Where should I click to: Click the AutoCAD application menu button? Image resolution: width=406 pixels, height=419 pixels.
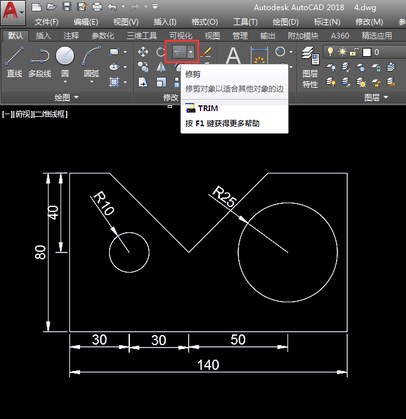tap(13, 13)
